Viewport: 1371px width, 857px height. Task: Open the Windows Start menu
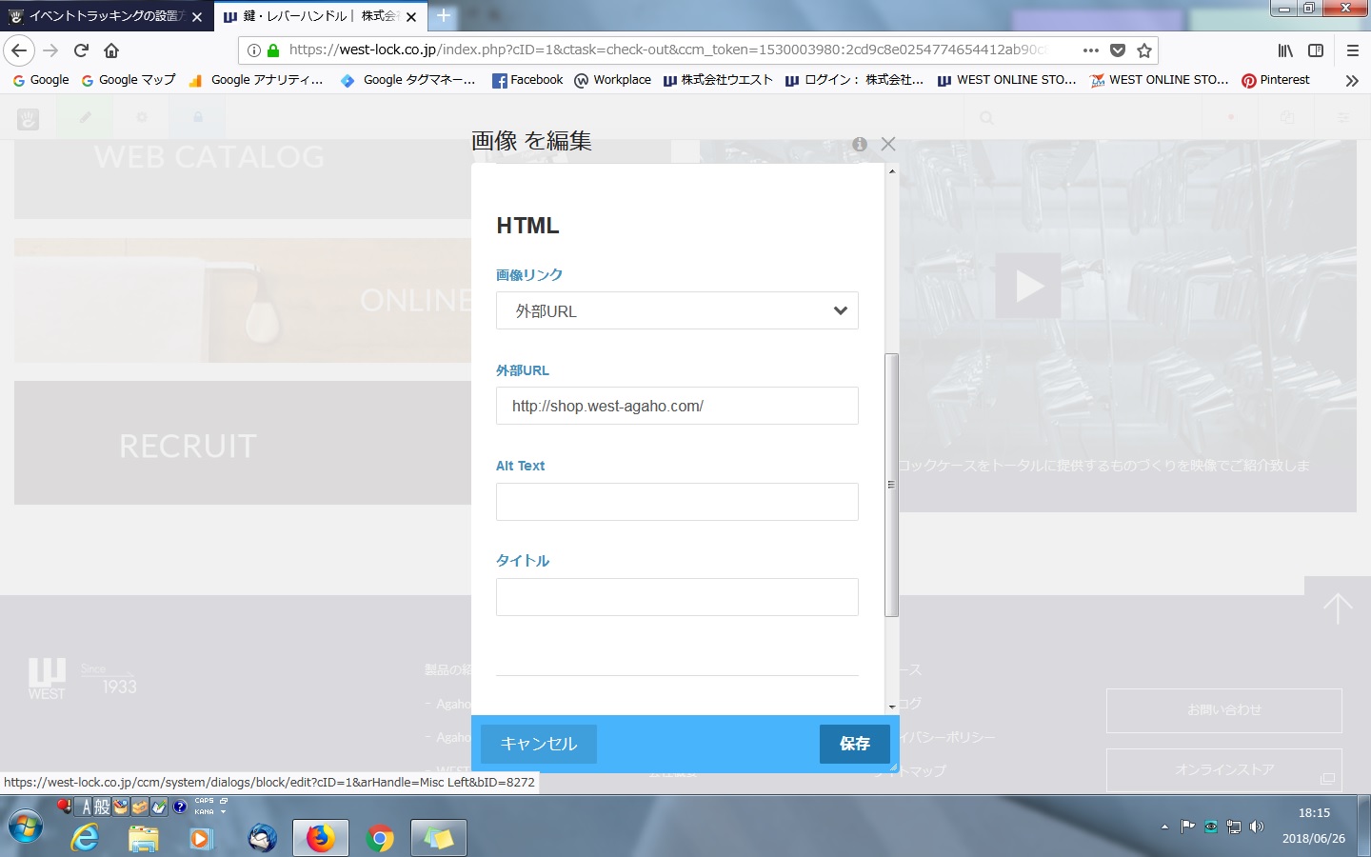(x=26, y=827)
